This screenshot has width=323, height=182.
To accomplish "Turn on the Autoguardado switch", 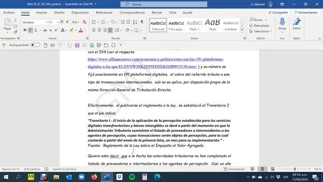I will point(35,45).
